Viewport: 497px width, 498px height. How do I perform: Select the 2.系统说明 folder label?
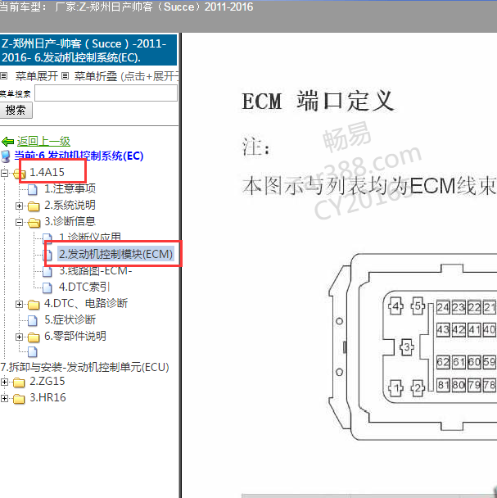(70, 205)
